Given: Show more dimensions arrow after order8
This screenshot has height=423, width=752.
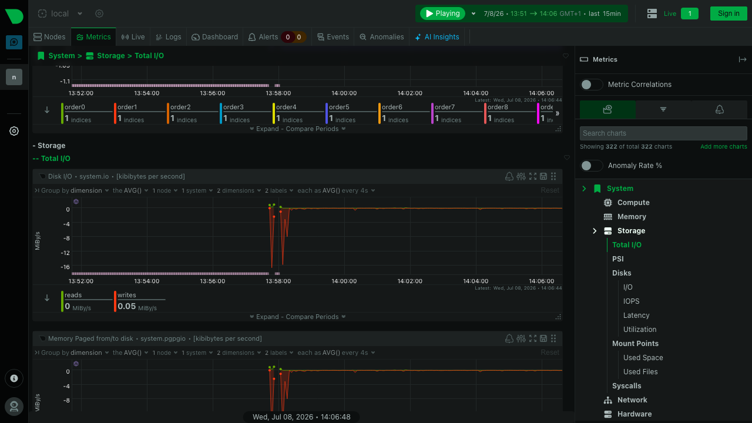Looking at the screenshot, I should (x=558, y=113).
